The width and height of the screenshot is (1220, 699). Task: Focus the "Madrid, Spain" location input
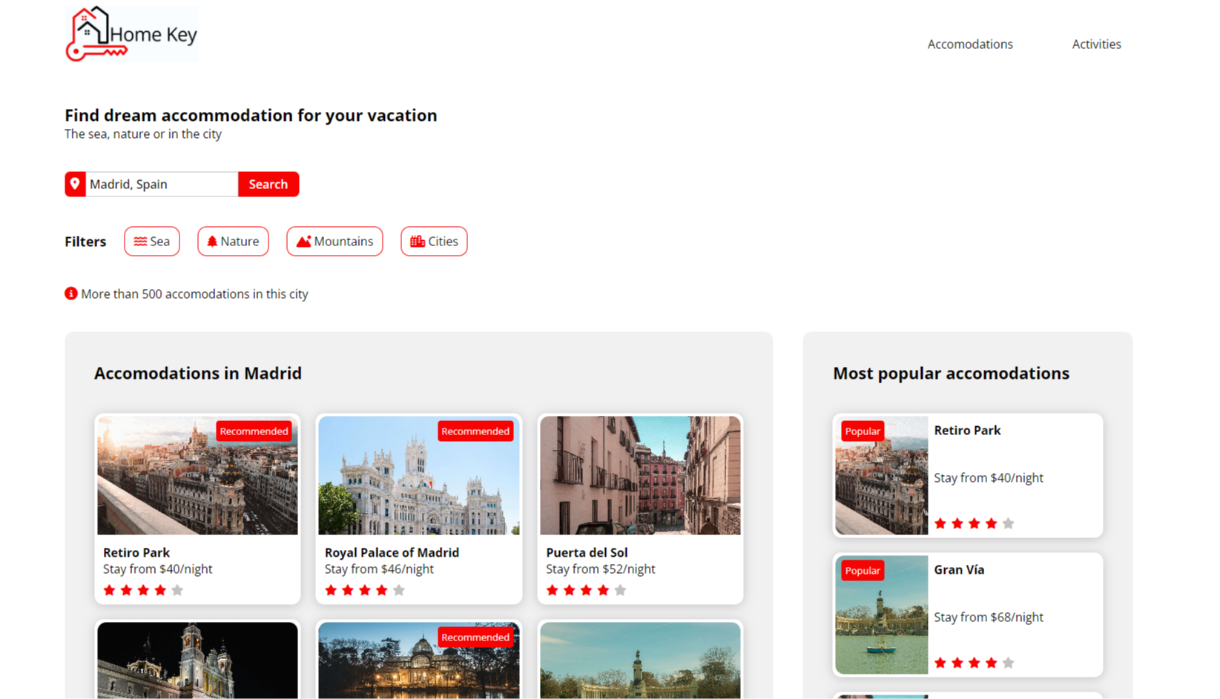click(x=162, y=184)
